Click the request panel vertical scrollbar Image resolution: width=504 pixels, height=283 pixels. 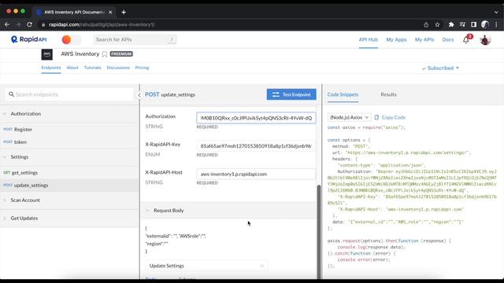(x=319, y=231)
